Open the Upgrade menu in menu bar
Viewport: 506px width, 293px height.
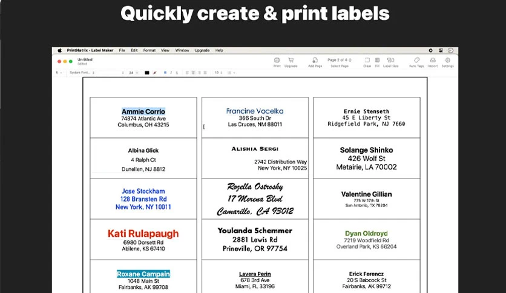tap(202, 50)
